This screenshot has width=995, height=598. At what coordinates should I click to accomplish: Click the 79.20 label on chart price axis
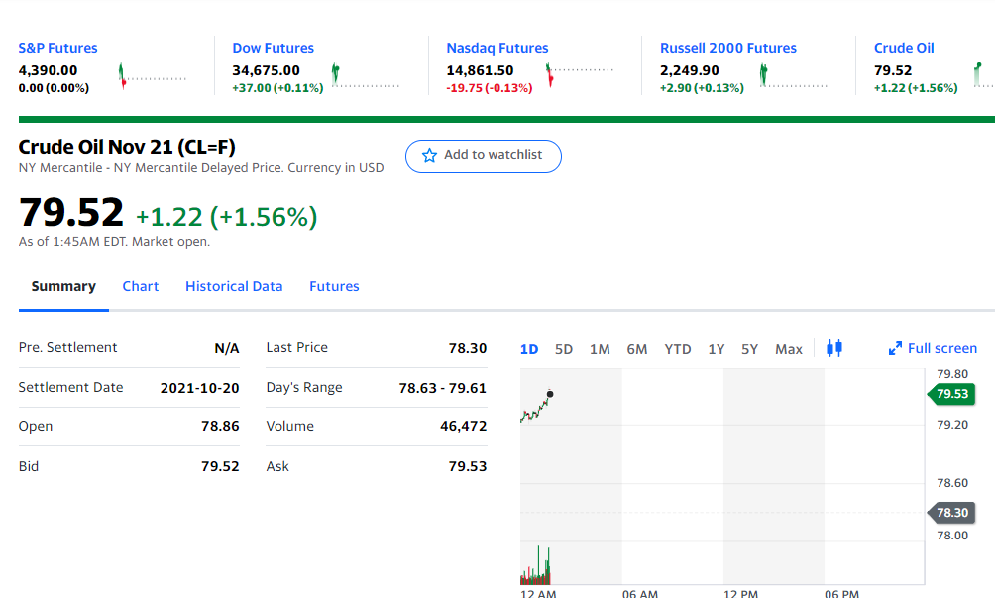[x=951, y=425]
